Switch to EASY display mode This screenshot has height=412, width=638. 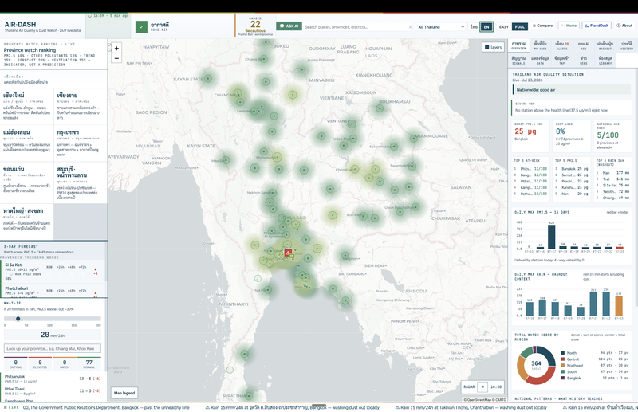click(x=504, y=27)
